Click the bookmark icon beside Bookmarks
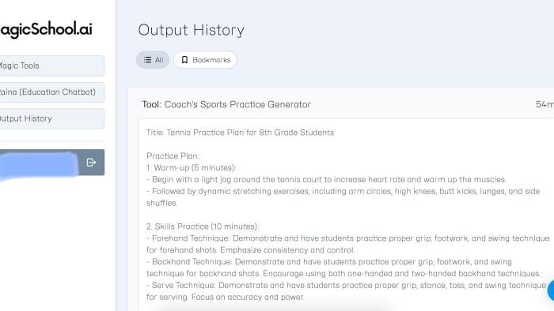This screenshot has height=311, width=554. point(184,60)
